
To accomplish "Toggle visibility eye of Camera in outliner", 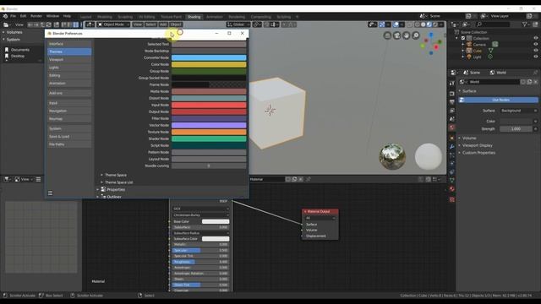I will tap(535, 45).
